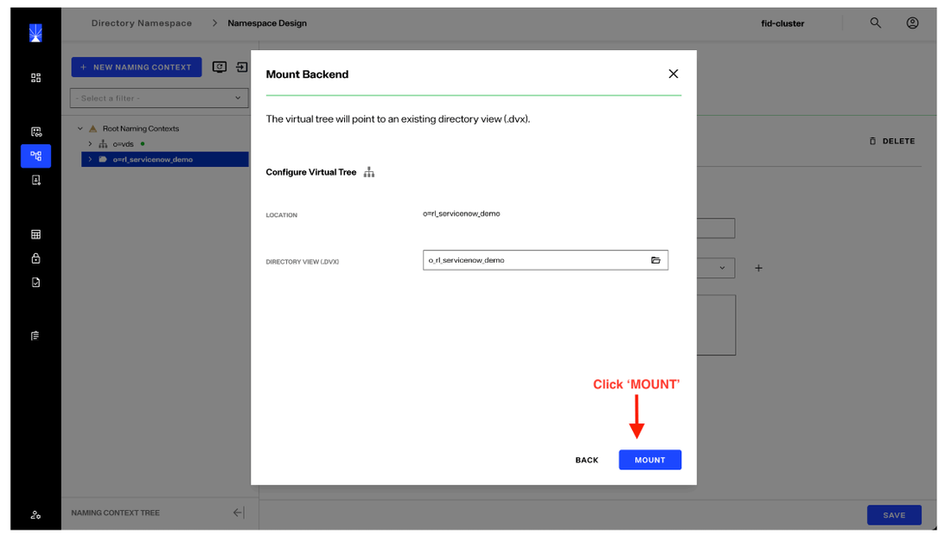Collapse the Naming Context Tree panel arrow
Viewport: 951px width, 541px height.
pyautogui.click(x=239, y=512)
